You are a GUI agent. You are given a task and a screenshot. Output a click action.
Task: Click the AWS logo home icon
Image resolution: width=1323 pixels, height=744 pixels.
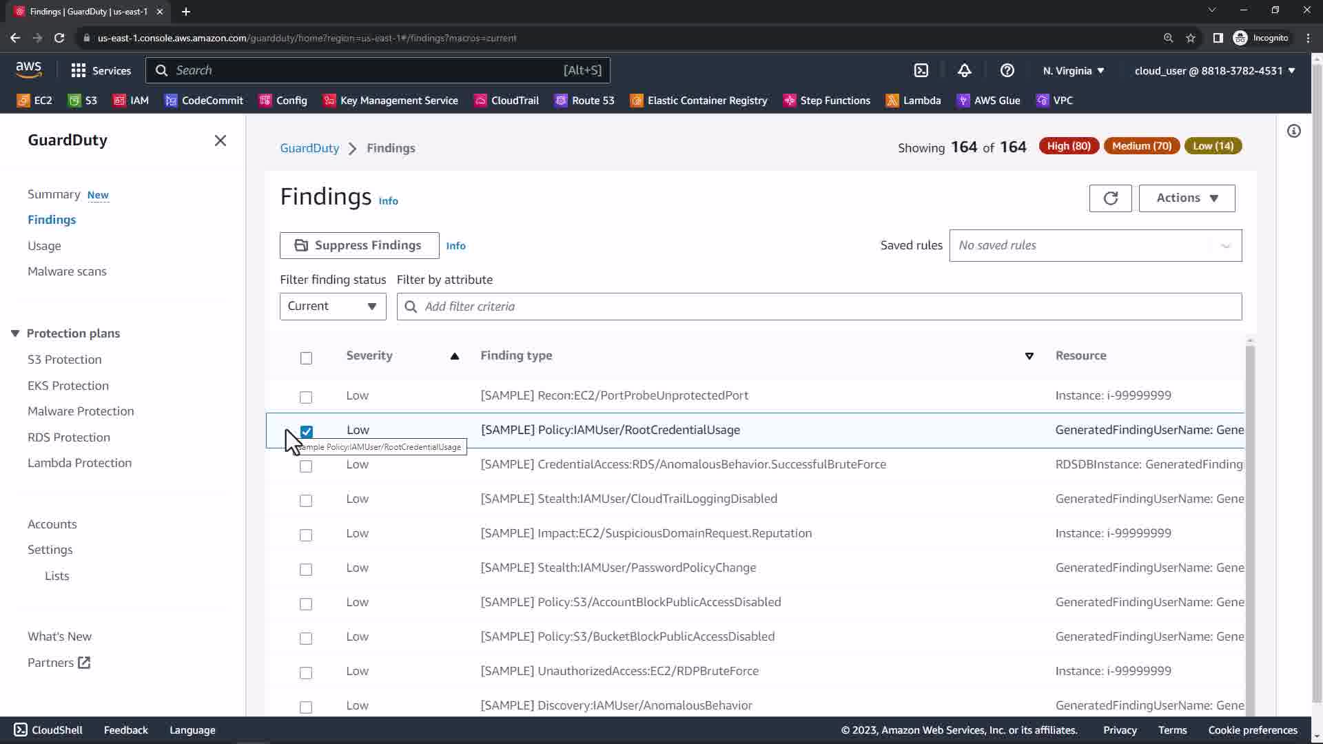[x=29, y=70]
